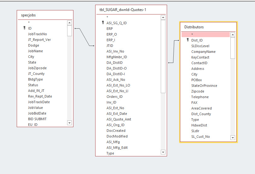Click the tbl_SUGAR_dwnld-Quotes-1 title bar
255x174 pixels.
(x=131, y=10)
